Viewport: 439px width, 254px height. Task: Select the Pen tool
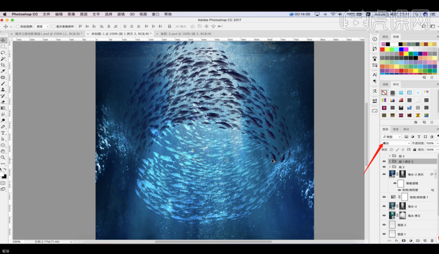3,127
